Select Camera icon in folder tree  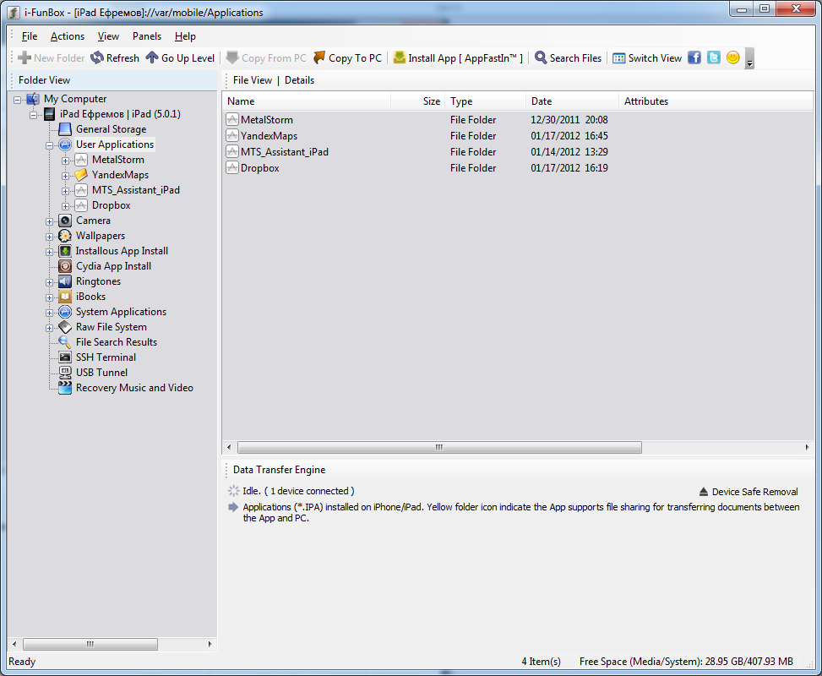tap(65, 221)
